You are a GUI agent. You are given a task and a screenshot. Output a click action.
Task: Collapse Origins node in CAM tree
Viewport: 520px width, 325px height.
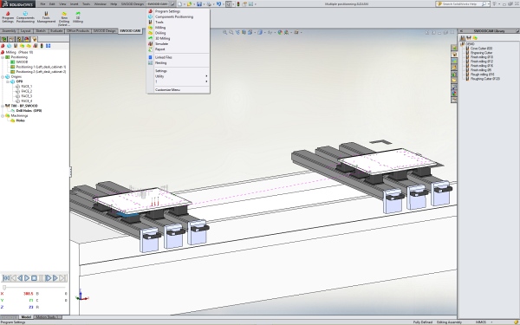[x=3, y=76]
